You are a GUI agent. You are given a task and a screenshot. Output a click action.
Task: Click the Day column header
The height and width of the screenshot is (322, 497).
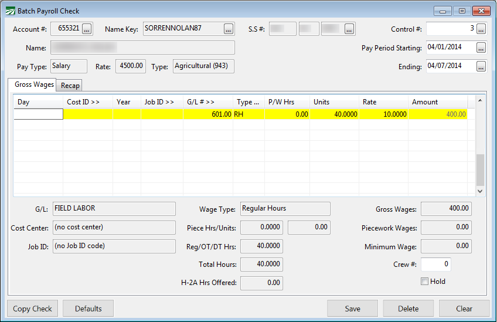(x=38, y=102)
